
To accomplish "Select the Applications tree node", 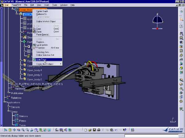I will pos(13,102).
